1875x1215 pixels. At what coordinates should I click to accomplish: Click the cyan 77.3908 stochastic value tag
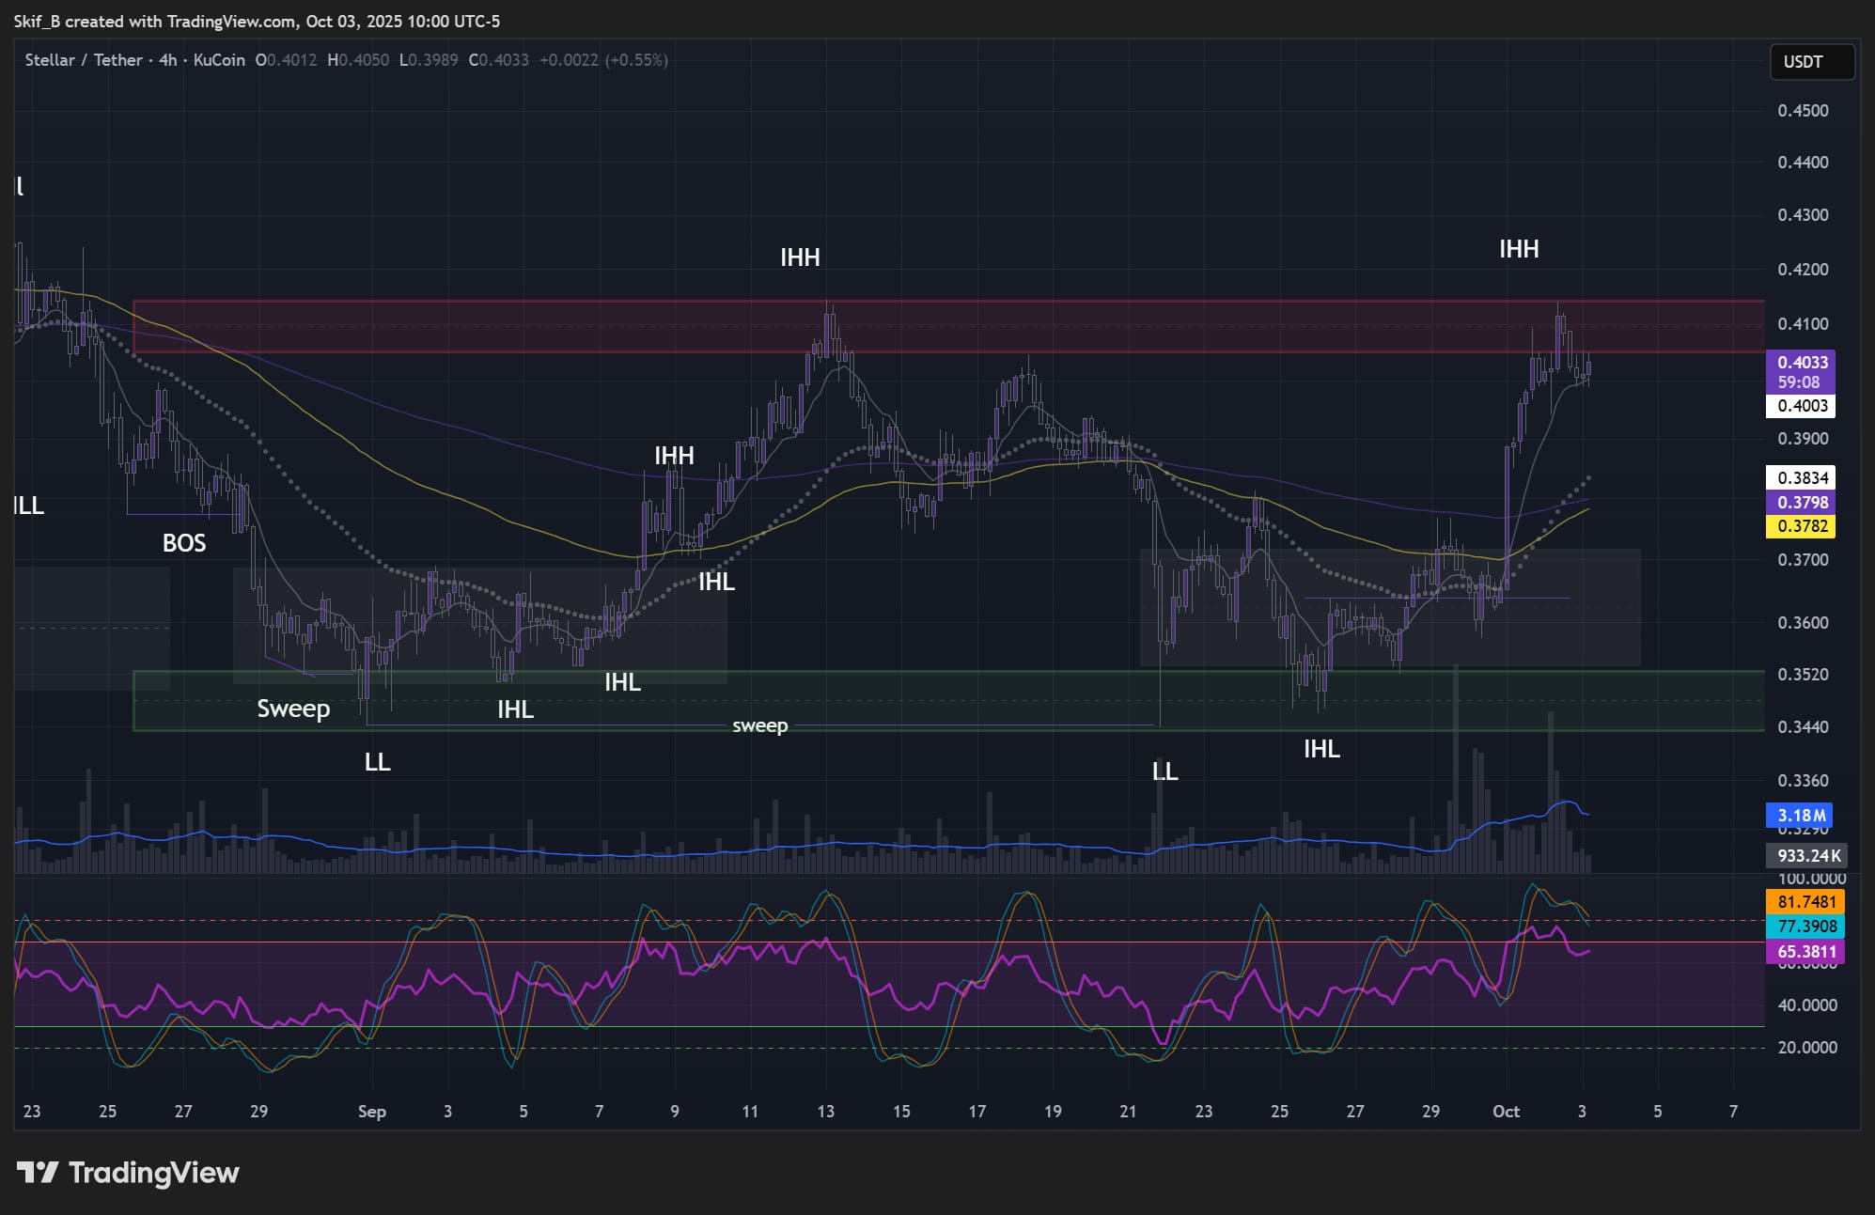pos(1805,927)
